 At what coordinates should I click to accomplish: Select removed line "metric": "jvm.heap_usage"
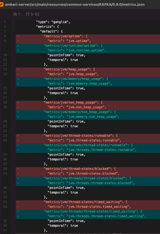point(88,74)
